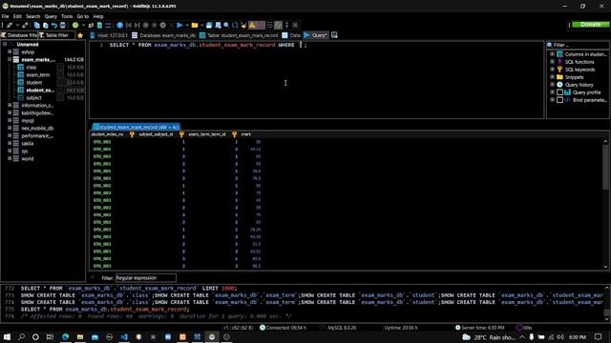The height and width of the screenshot is (343, 611).
Task: Toggle the Bind parameters checkbox
Action: [x=559, y=100]
